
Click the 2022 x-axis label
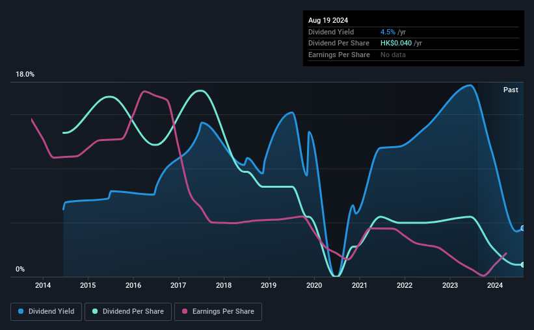click(x=405, y=285)
